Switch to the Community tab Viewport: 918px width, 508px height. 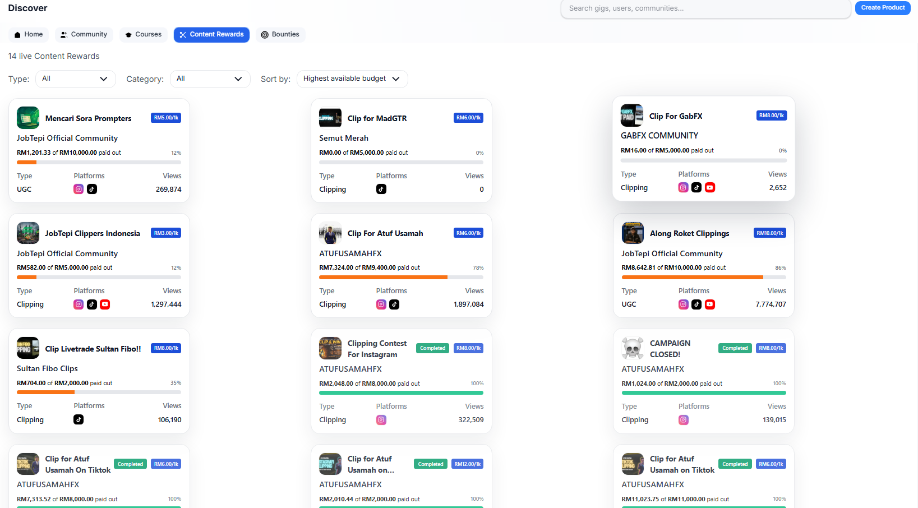[x=84, y=35]
